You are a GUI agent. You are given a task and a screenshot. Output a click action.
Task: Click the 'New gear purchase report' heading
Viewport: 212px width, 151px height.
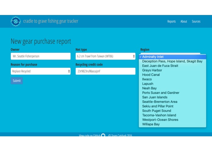pos(41,41)
